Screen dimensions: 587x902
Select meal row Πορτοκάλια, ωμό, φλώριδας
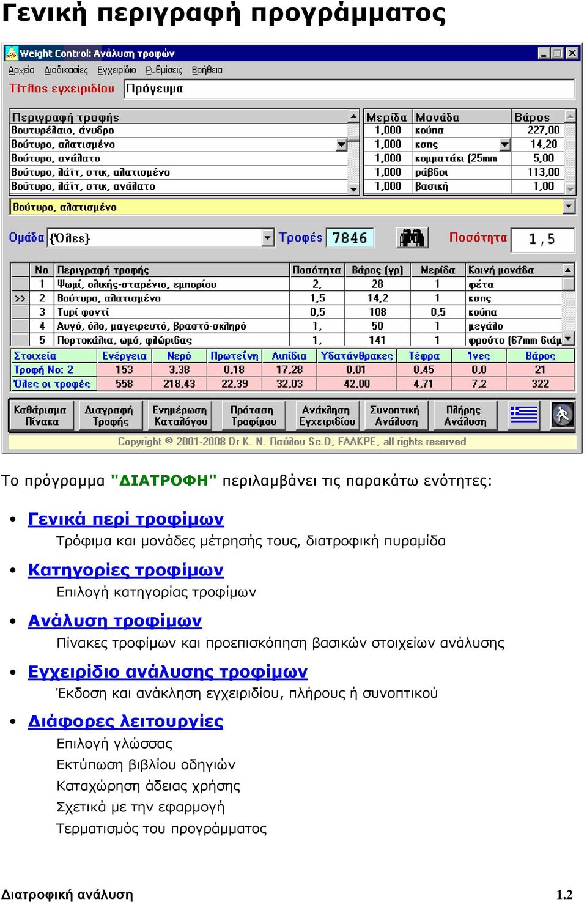click(287, 340)
